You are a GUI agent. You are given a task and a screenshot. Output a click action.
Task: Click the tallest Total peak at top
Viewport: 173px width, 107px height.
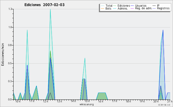click(x=50, y=9)
